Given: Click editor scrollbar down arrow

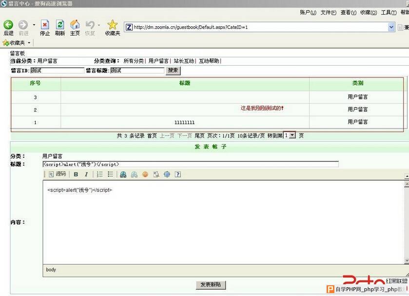Looking at the screenshot, I should click(407, 261).
